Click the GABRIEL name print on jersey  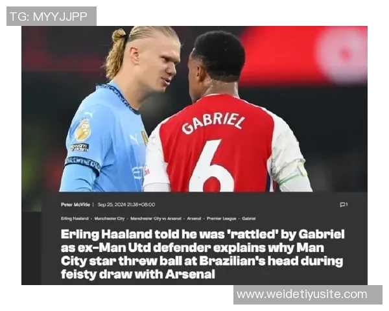click(x=213, y=123)
